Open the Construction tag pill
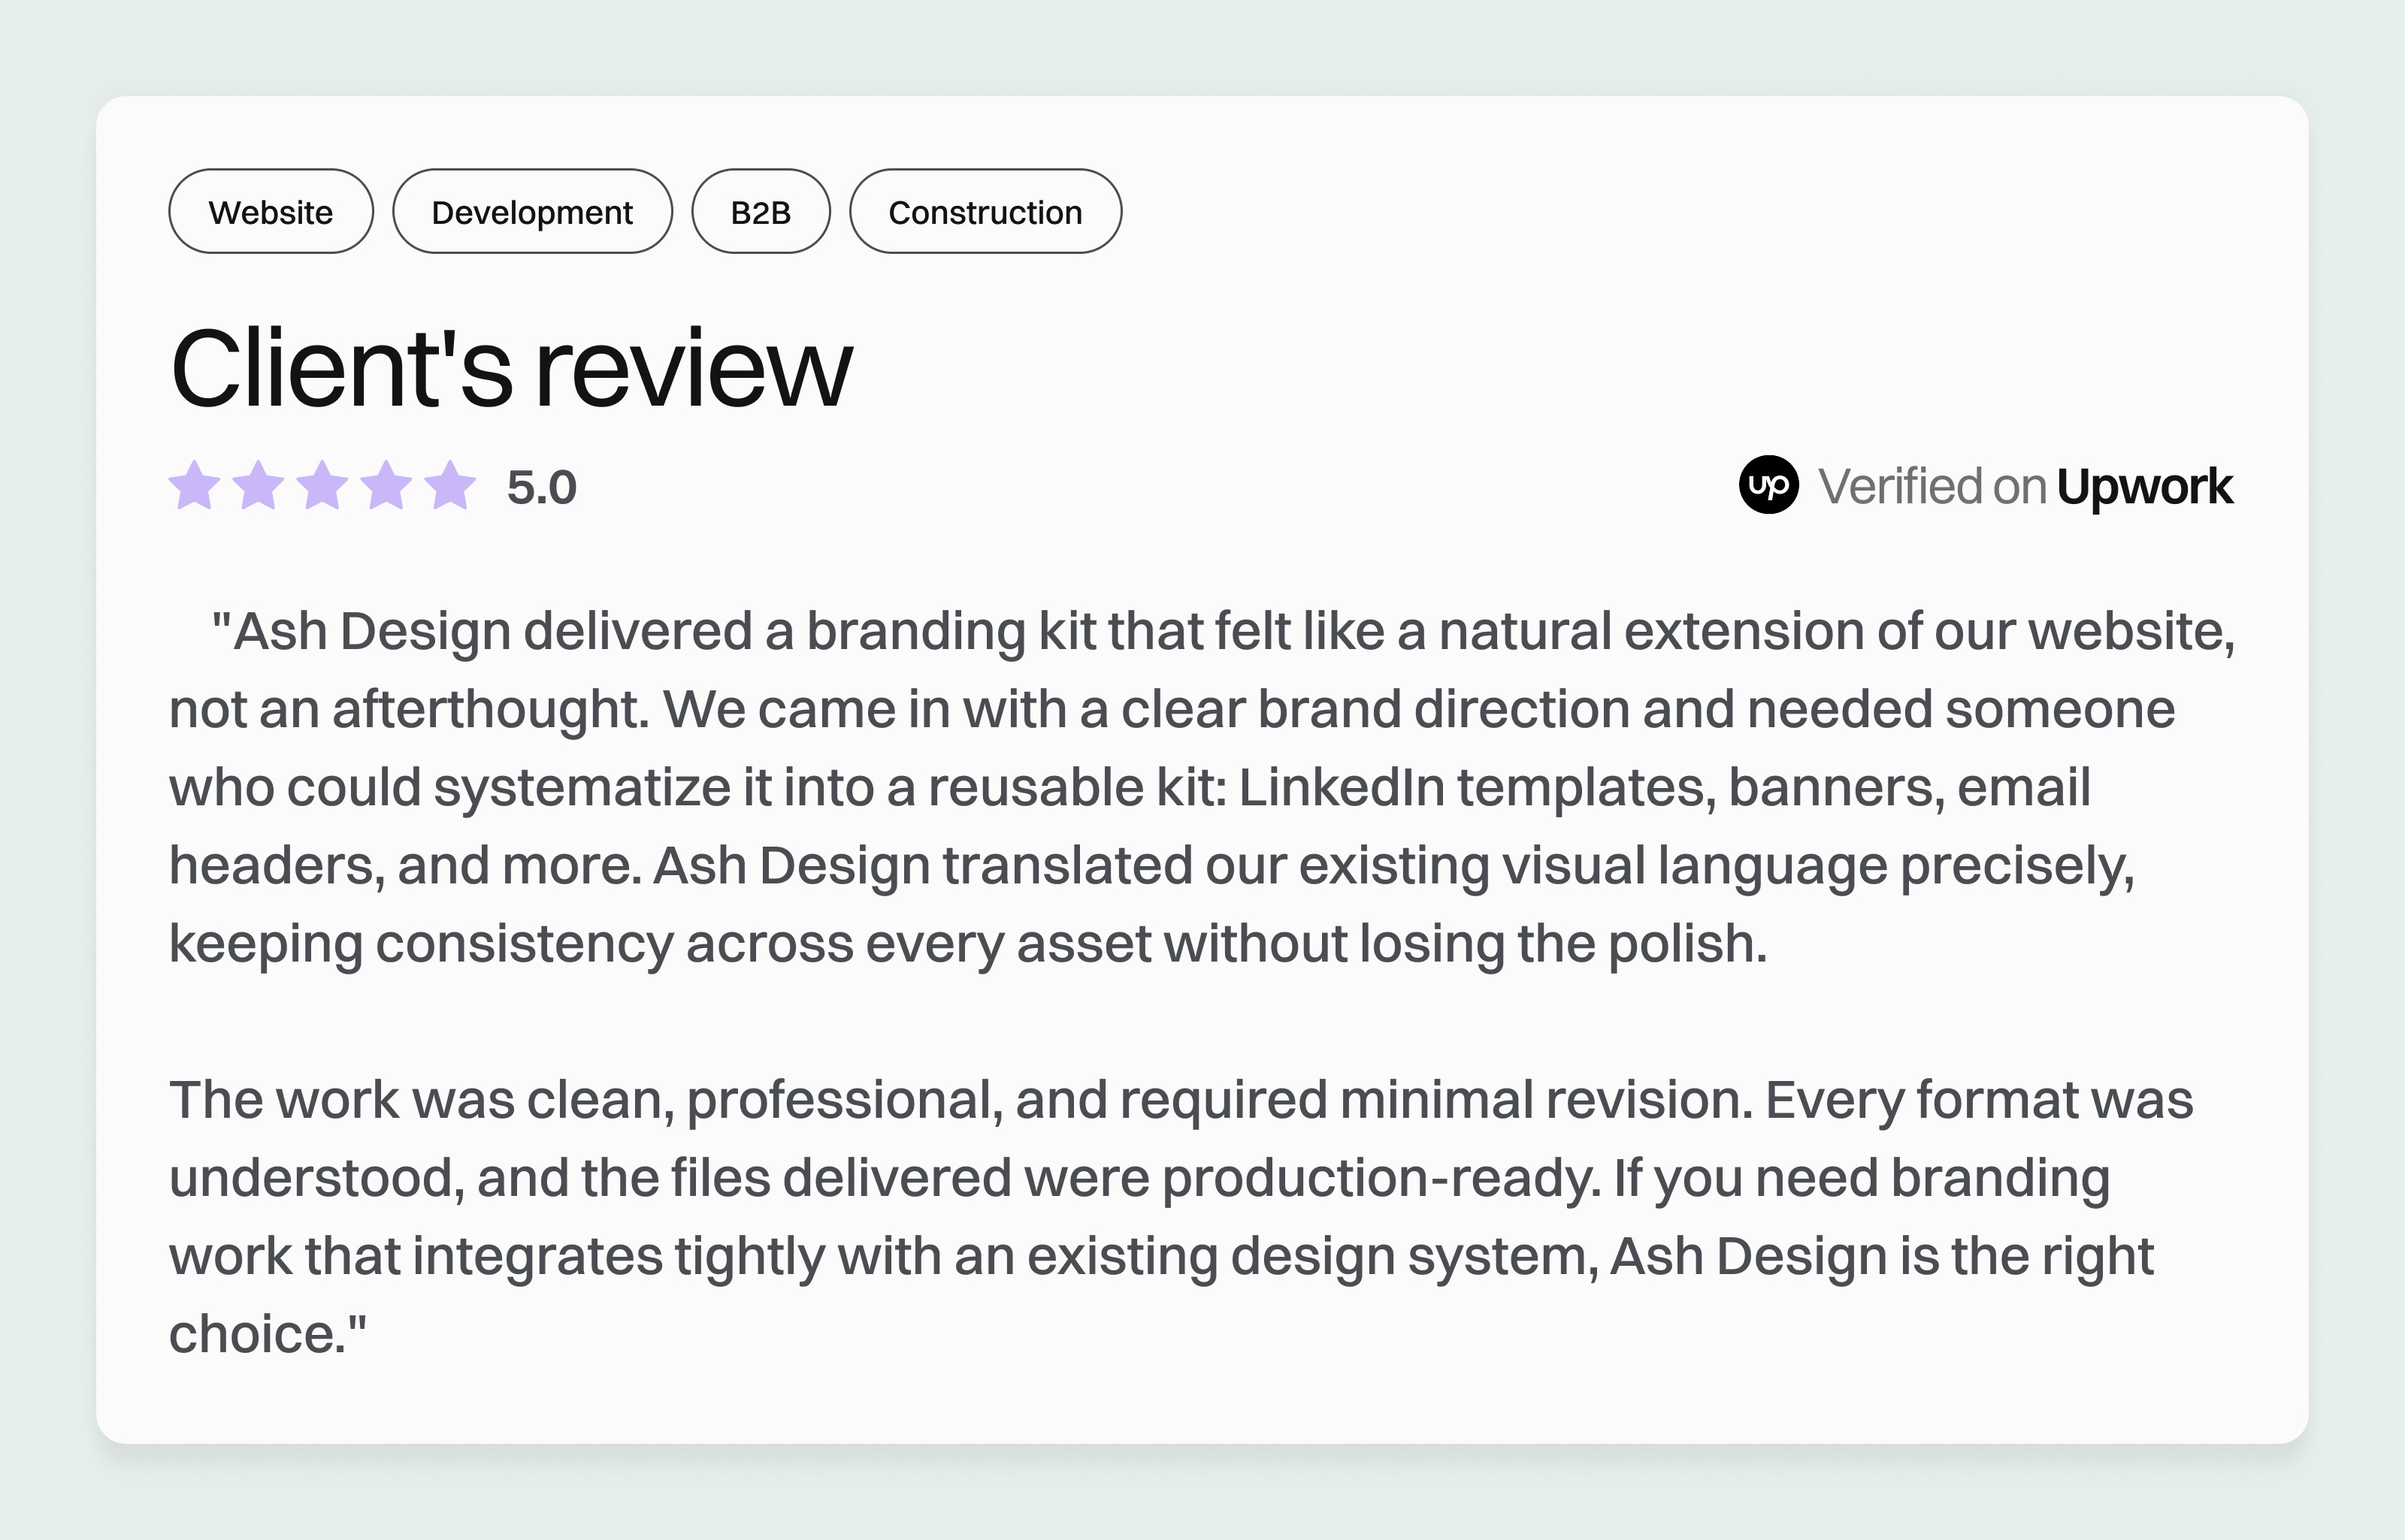The height and width of the screenshot is (1540, 2405). click(985, 211)
